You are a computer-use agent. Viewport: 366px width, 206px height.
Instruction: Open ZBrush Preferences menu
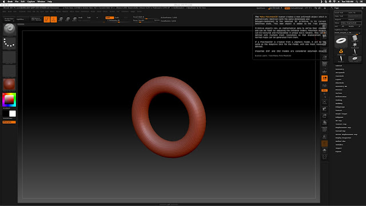[x=85, y=11]
